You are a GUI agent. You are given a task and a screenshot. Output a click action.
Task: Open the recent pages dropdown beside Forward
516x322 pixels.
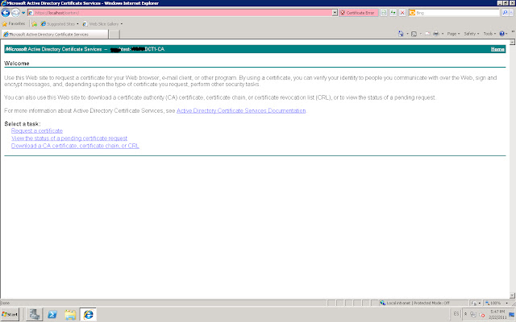coord(23,13)
